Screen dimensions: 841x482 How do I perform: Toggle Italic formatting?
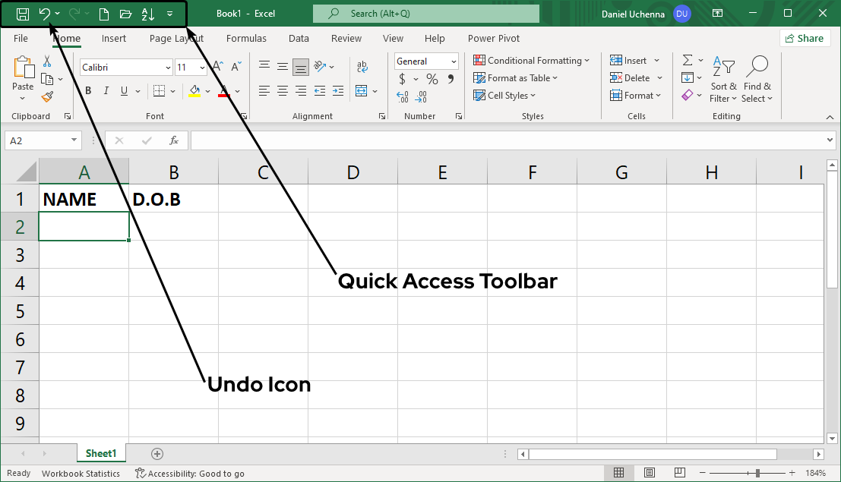click(106, 91)
